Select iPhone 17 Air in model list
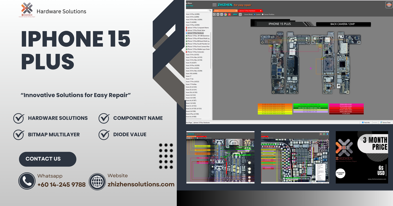 coord(190,79)
